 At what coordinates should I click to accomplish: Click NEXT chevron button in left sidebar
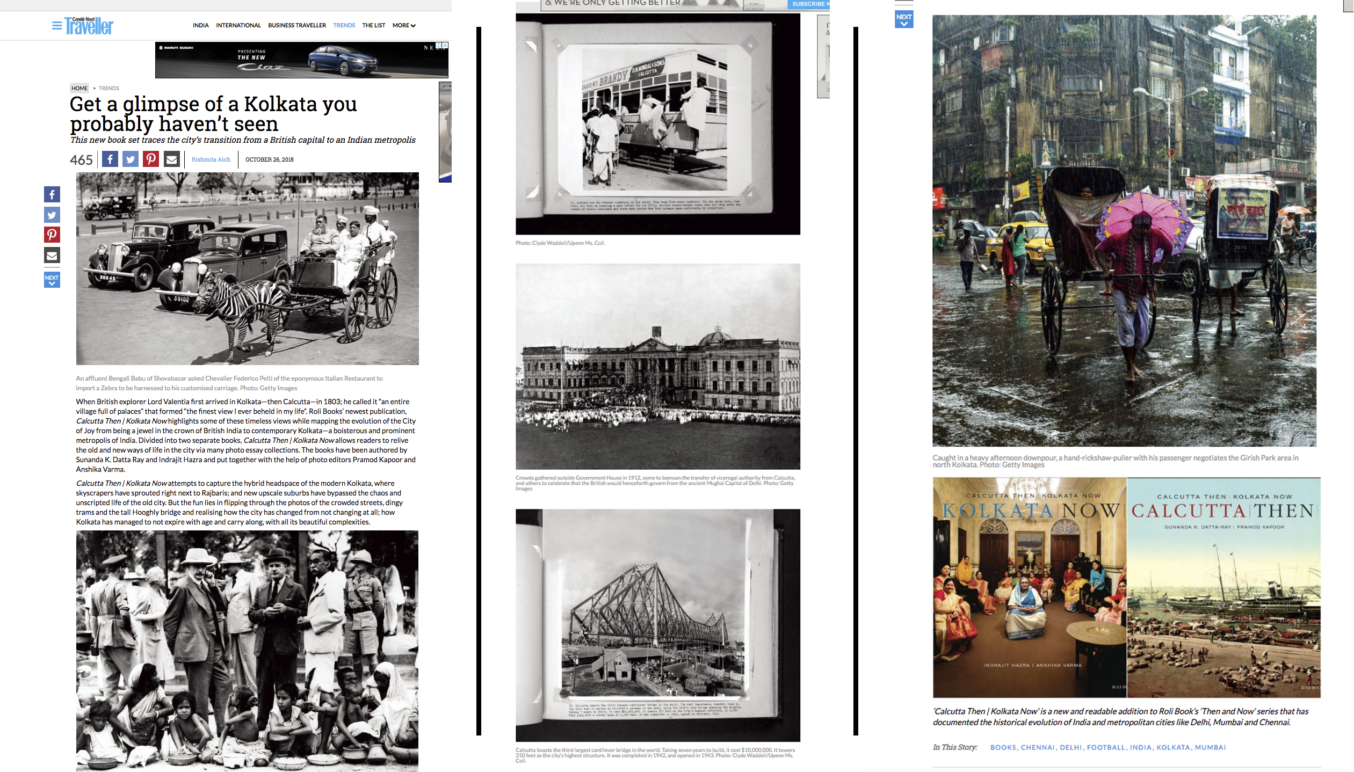pos(52,280)
